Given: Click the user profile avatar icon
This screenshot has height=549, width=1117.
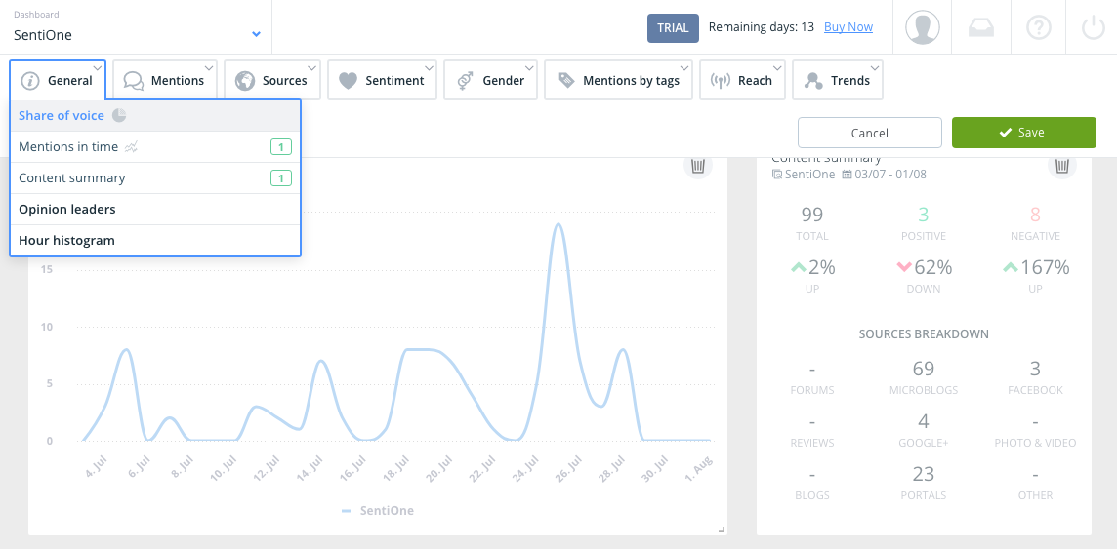Looking at the screenshot, I should pyautogui.click(x=922, y=27).
